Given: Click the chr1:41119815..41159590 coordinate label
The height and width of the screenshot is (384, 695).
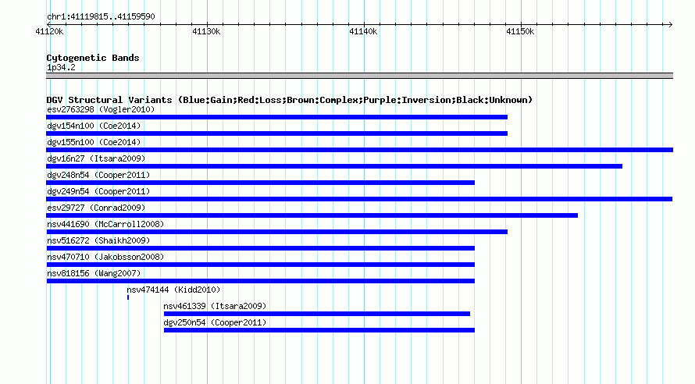Looking at the screenshot, I should pyautogui.click(x=101, y=17).
